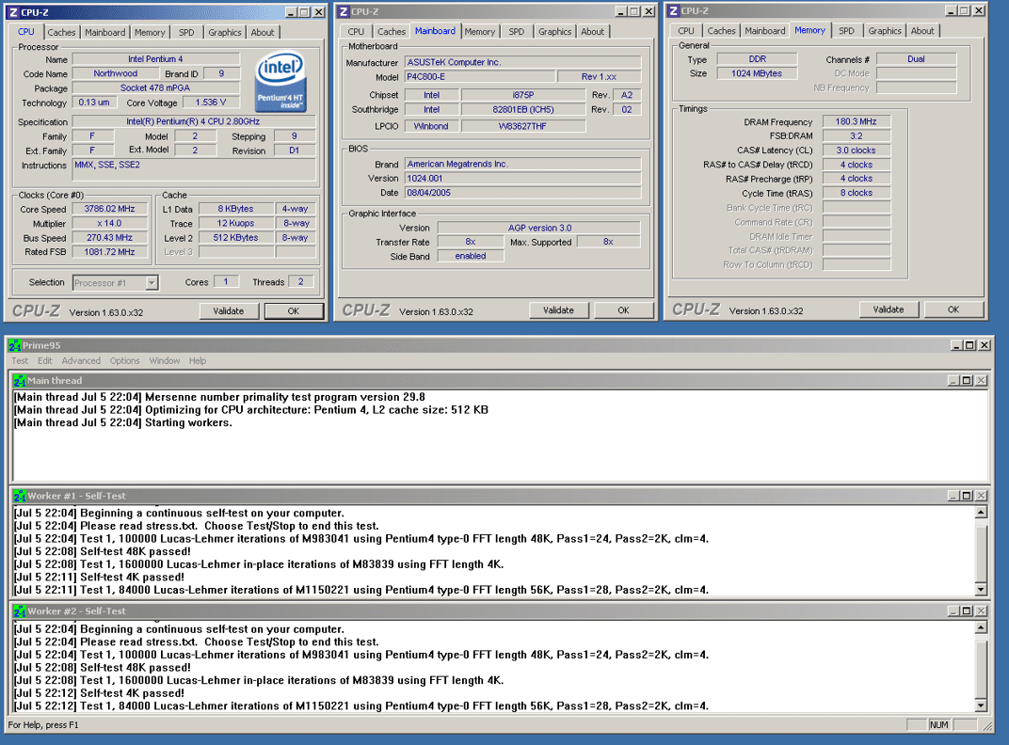1009x745 pixels.
Task: Click the CPU-Z title icon in Memory window
Action: coord(673,11)
